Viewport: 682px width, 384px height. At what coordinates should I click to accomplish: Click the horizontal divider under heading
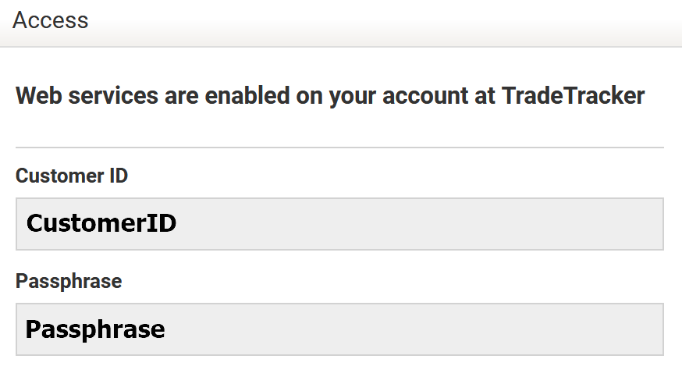click(339, 148)
